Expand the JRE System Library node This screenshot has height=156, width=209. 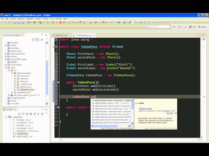click(x=9, y=95)
